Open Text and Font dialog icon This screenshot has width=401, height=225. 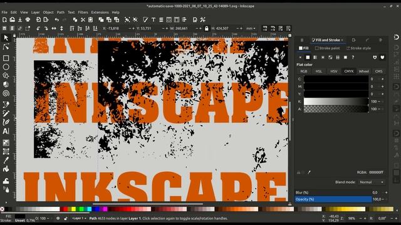coord(154,19)
